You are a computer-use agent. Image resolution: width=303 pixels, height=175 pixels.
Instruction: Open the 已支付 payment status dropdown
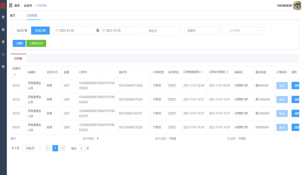click(x=203, y=31)
